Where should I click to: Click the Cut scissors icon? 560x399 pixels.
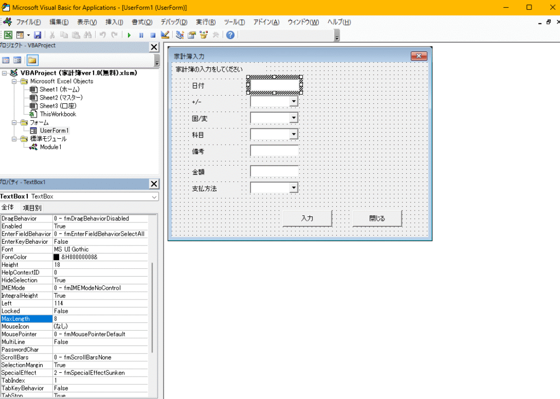(52, 35)
